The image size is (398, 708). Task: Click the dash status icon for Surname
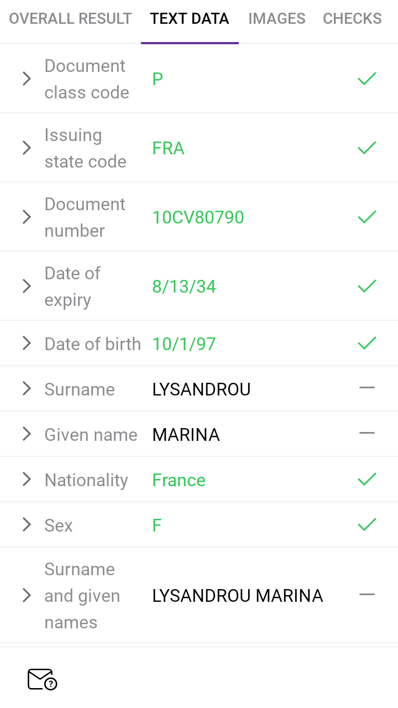pos(367,388)
